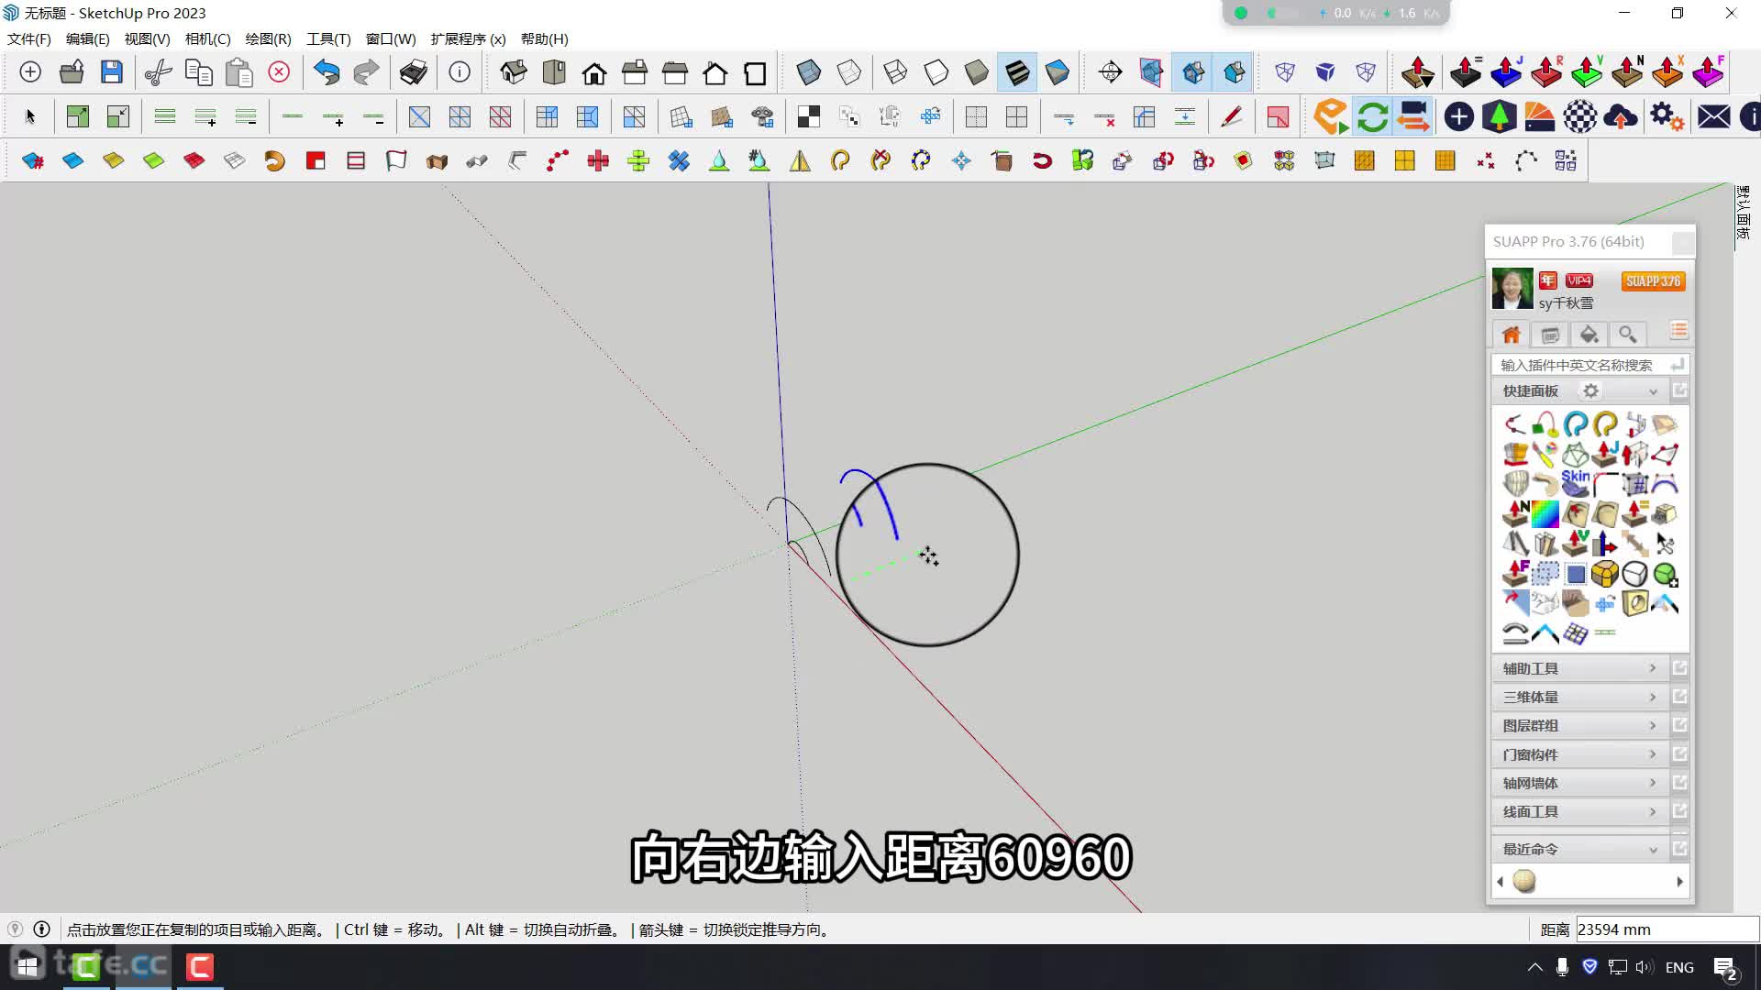
Task: Expand the 线面工具 section
Action: (1579, 811)
